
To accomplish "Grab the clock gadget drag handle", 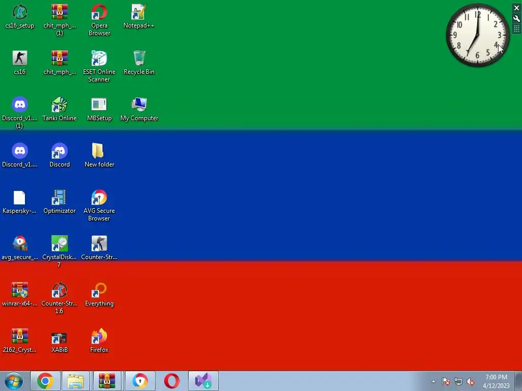I will 517,29.
